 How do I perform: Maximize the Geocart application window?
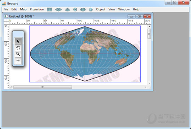coord(175,2)
